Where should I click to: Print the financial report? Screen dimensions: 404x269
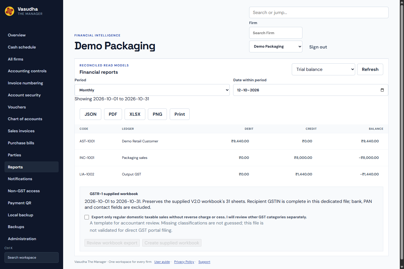click(180, 114)
